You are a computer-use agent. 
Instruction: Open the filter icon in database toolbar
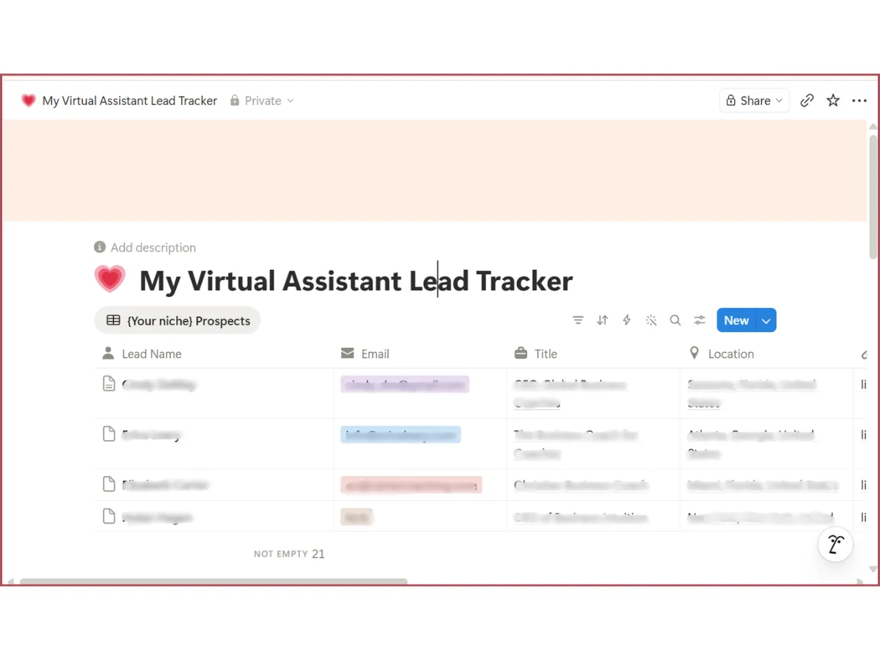578,320
